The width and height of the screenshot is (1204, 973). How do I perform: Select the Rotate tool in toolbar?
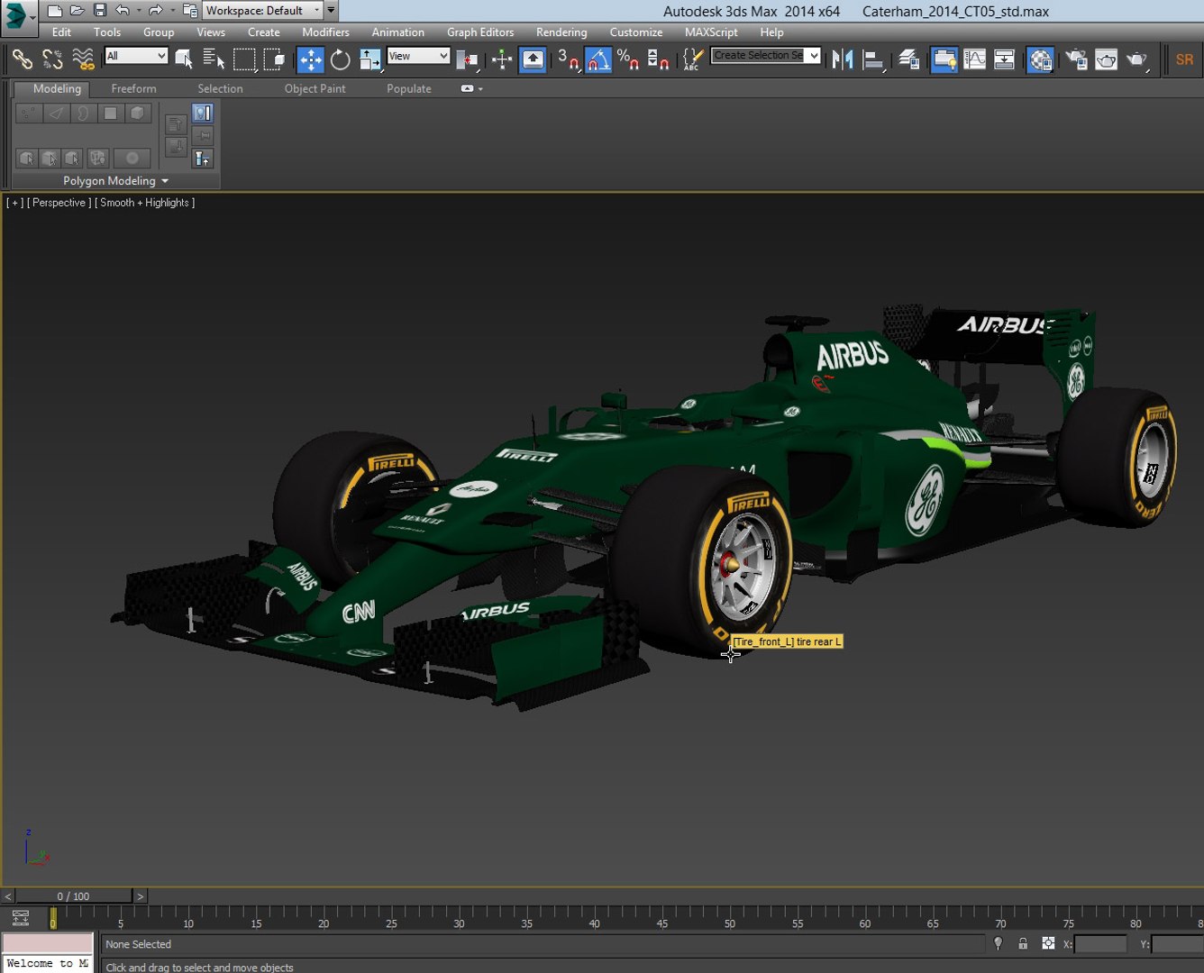pyautogui.click(x=340, y=59)
